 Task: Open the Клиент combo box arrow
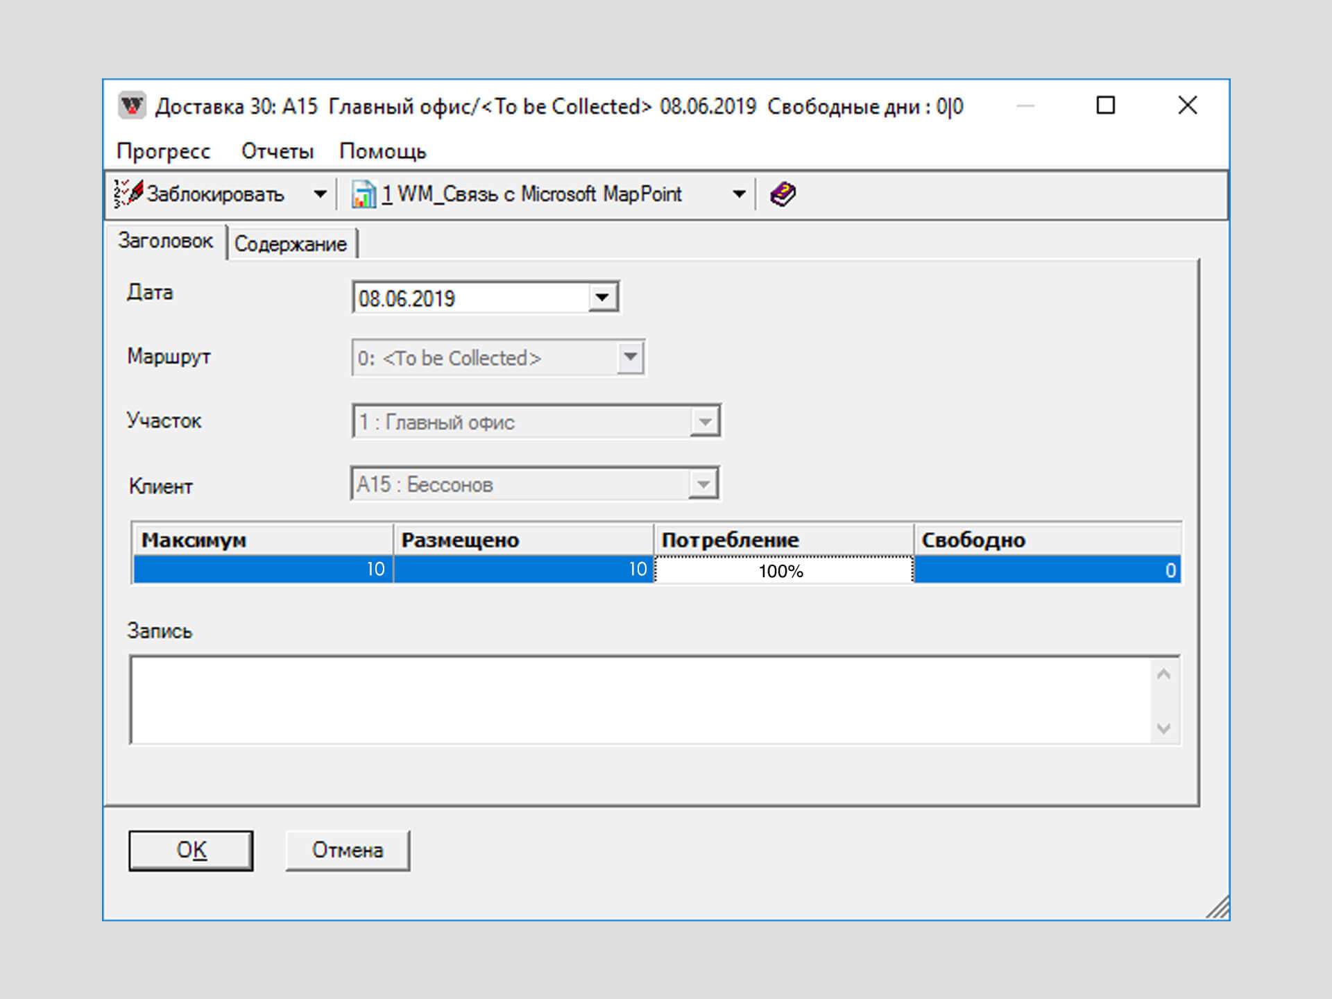[703, 484]
